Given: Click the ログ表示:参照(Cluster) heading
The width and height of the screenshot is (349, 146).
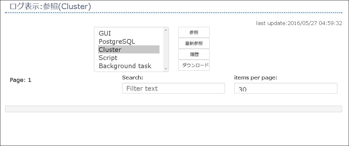Looking at the screenshot, I should [50, 7].
